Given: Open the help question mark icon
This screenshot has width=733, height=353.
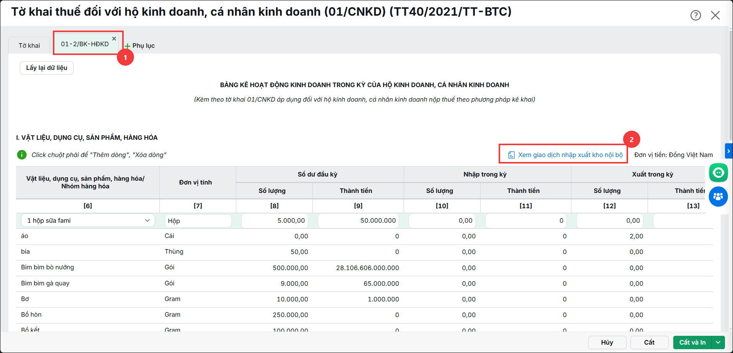Looking at the screenshot, I should pyautogui.click(x=695, y=15).
